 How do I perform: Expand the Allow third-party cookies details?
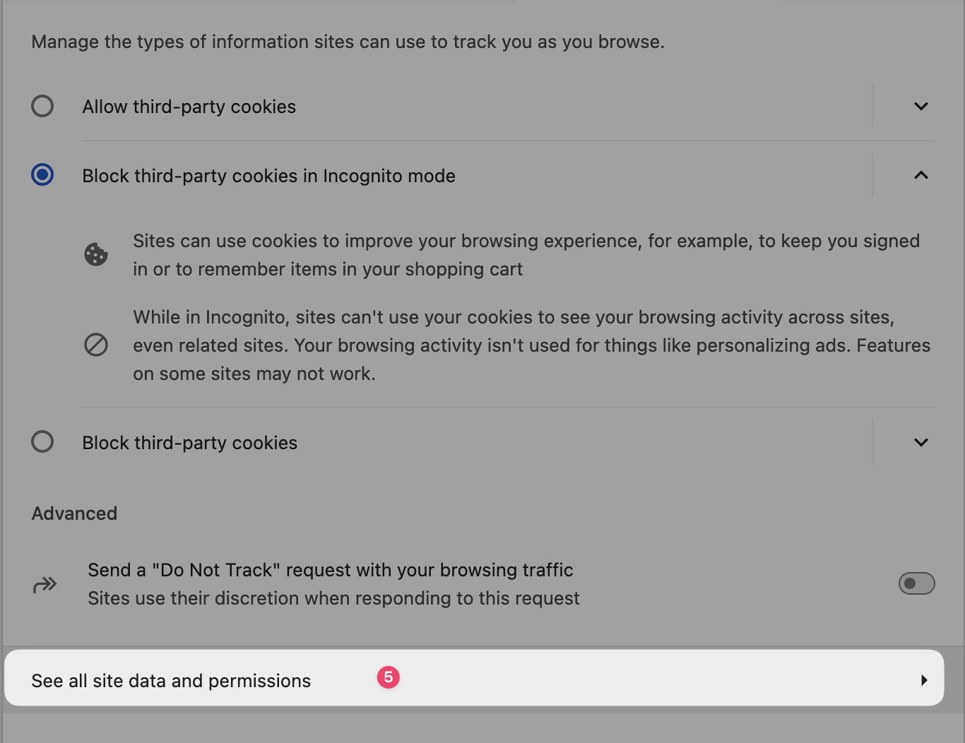920,106
